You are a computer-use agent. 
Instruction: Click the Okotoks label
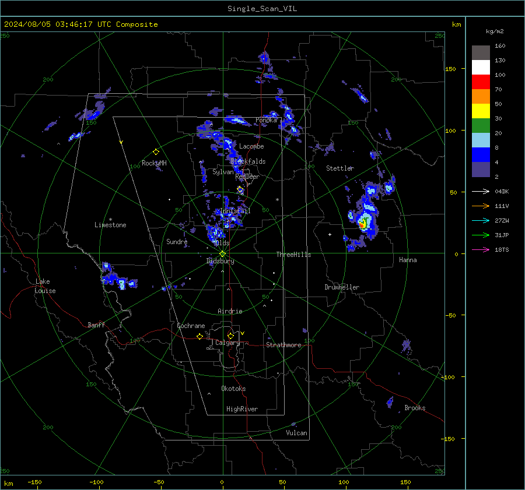[233, 388]
